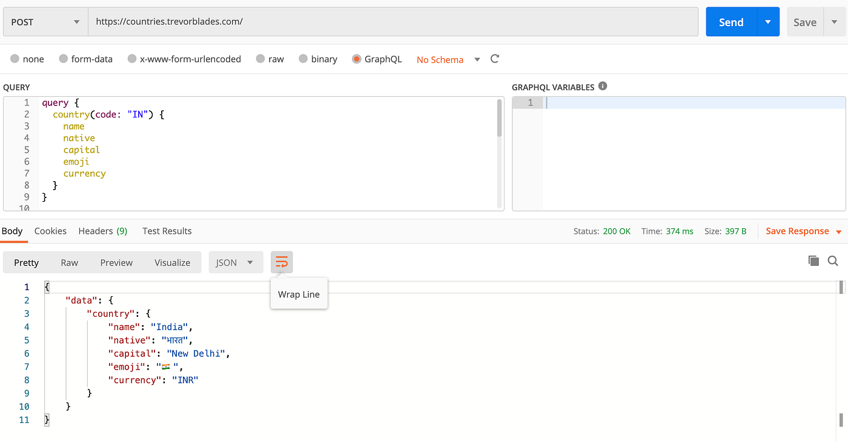Screen dimensions: 848x441
Task: Open the search in response body
Action: click(833, 260)
